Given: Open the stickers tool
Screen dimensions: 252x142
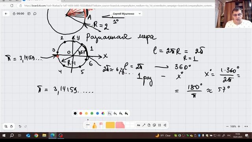Looking at the screenshot, I should pos(154,125).
